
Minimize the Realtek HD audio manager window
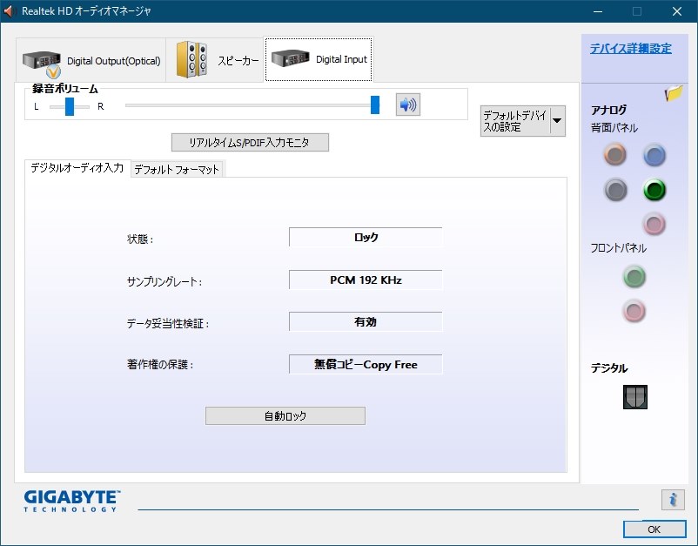(x=598, y=11)
